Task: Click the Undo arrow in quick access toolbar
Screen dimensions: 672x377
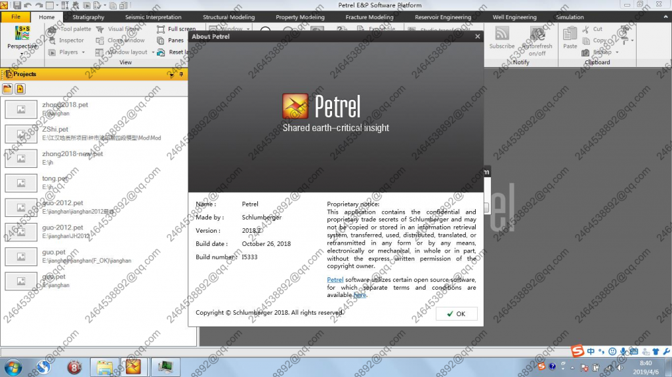Action: (28, 5)
